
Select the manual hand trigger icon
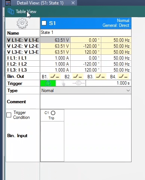click(x=64, y=83)
